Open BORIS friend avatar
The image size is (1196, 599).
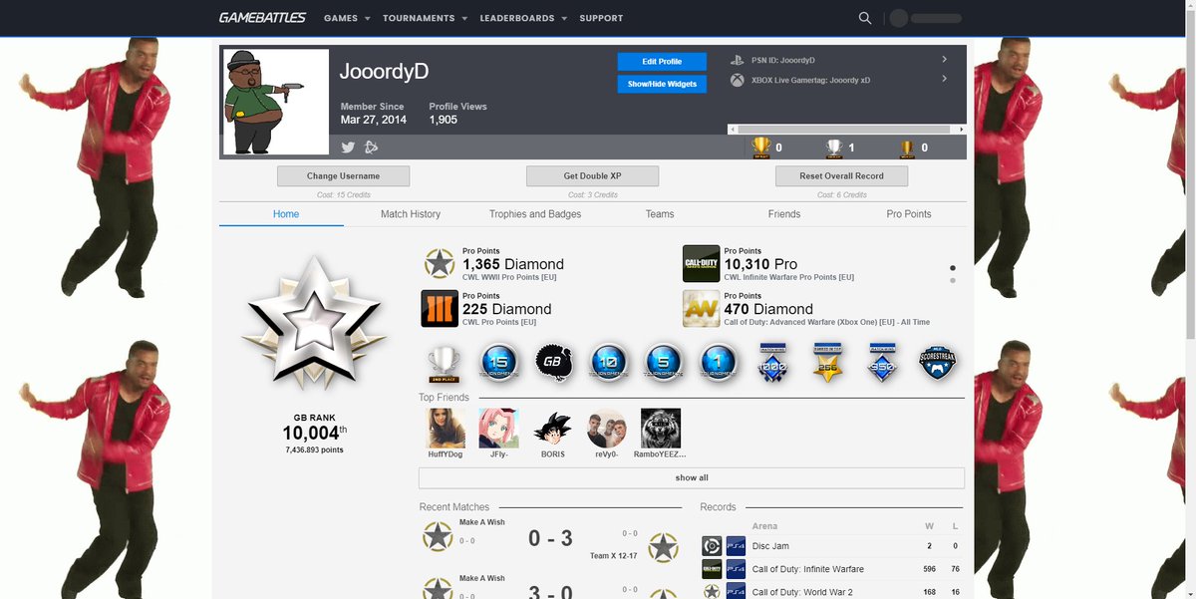pos(552,429)
